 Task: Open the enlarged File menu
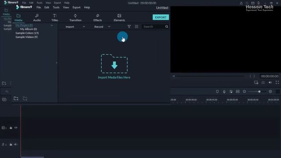(39, 7)
